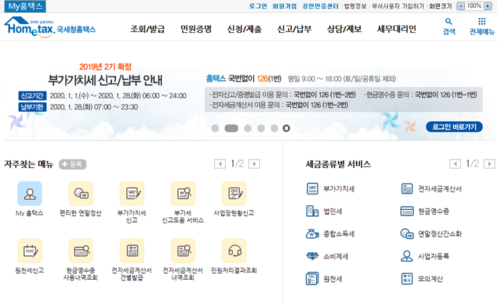Click 부서사용자 가입하기 link
The width and height of the screenshot is (497, 304).
tap(398, 6)
